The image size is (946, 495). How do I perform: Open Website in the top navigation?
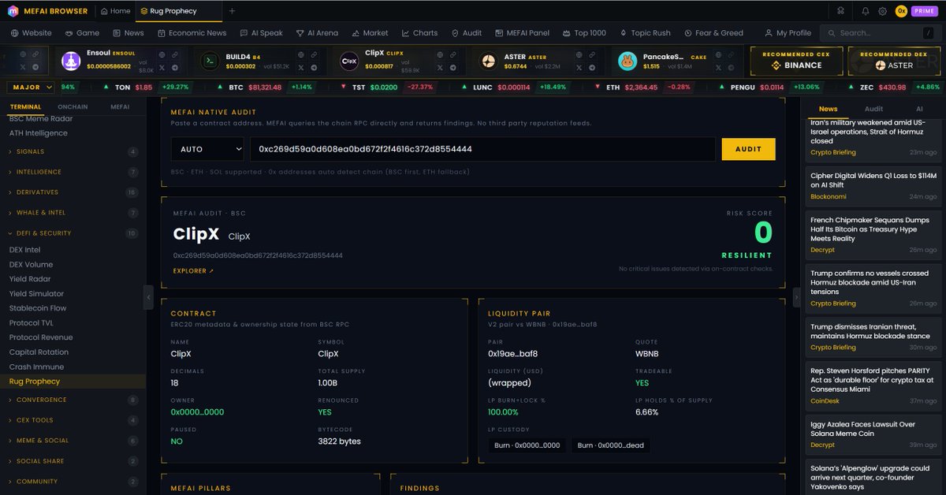click(32, 33)
